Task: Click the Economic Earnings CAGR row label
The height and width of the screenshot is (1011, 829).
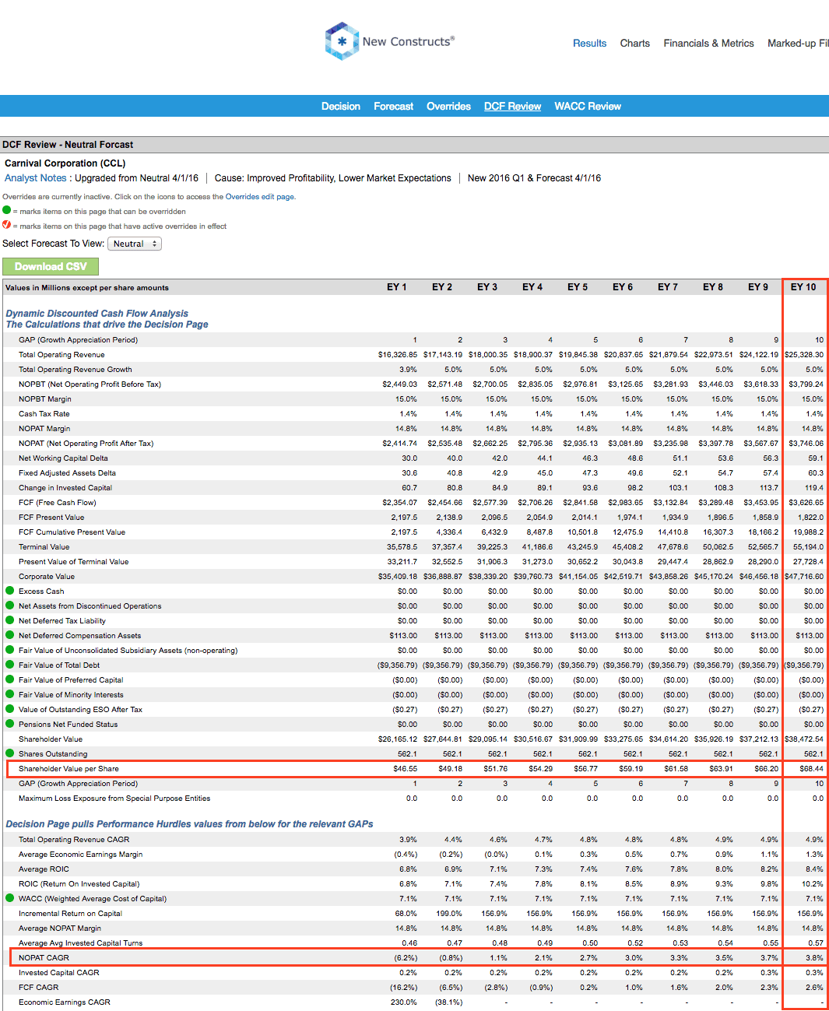Action: pyautogui.click(x=65, y=1002)
